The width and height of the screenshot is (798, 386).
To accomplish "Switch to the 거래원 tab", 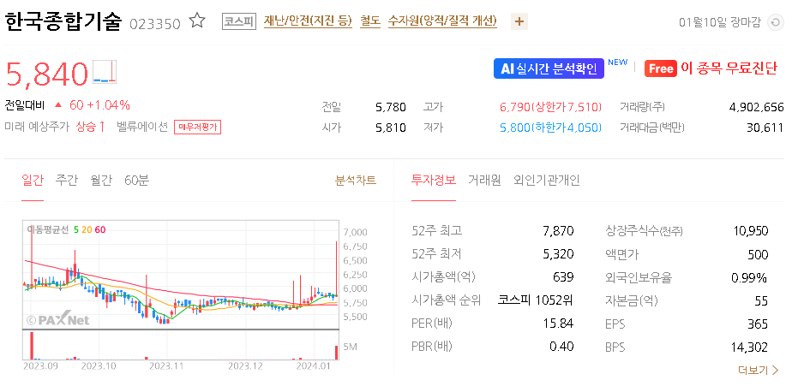I will coord(484,180).
